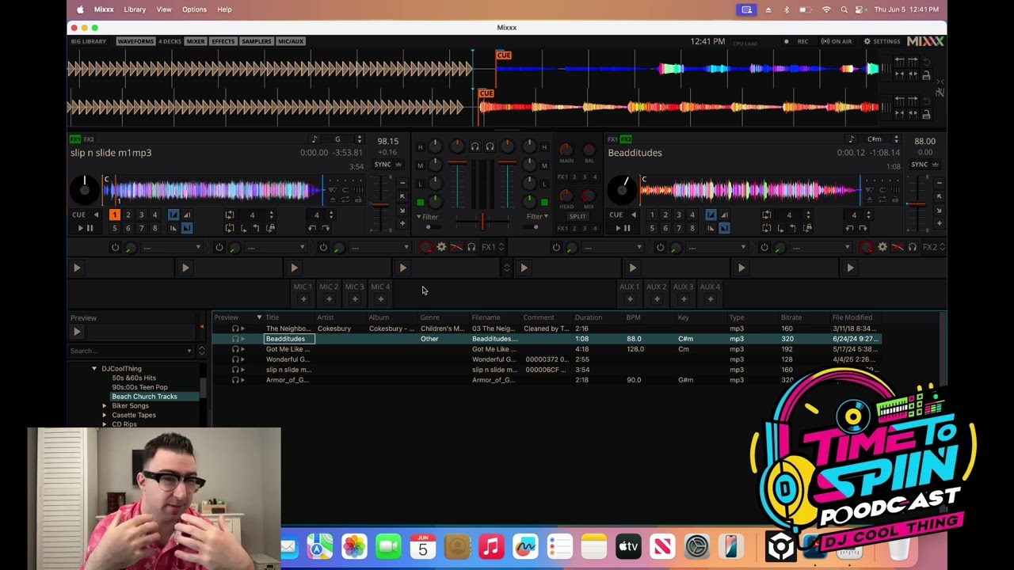
Task: Expand the Casette Tapes crate
Action: (x=105, y=415)
